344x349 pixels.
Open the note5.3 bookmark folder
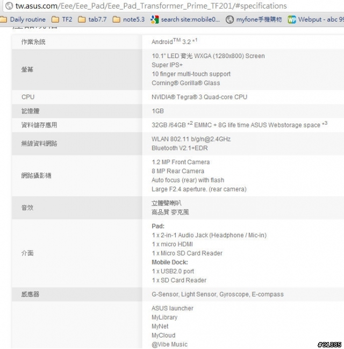[x=128, y=19]
